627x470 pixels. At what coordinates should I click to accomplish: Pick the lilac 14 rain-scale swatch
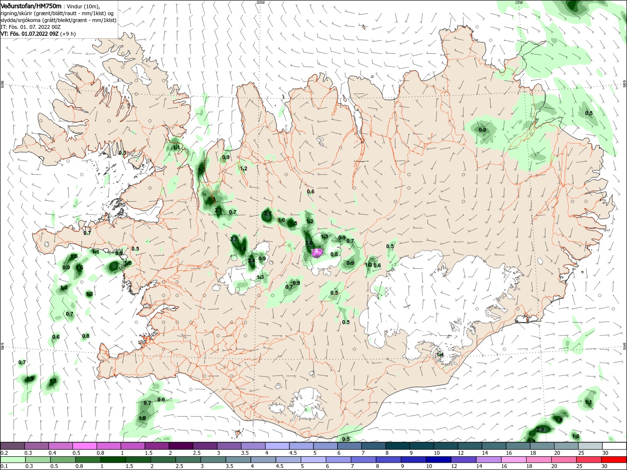[488, 459]
